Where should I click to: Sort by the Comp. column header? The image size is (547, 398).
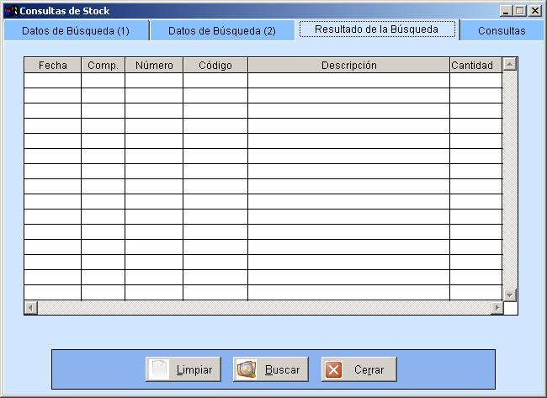click(x=103, y=66)
